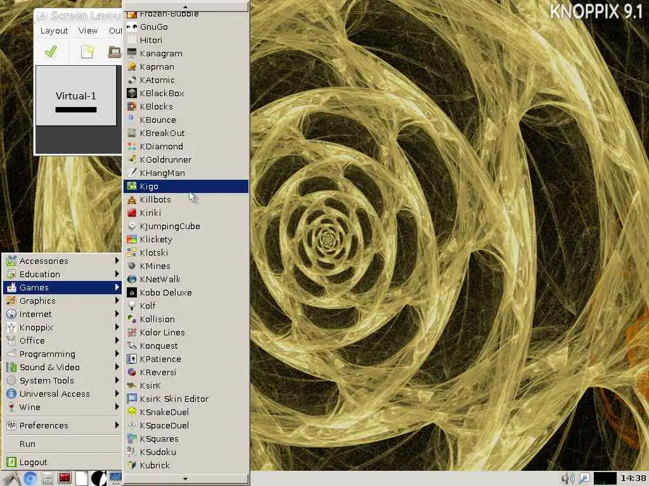Open Layout menu in Screen Layout window

pos(54,31)
